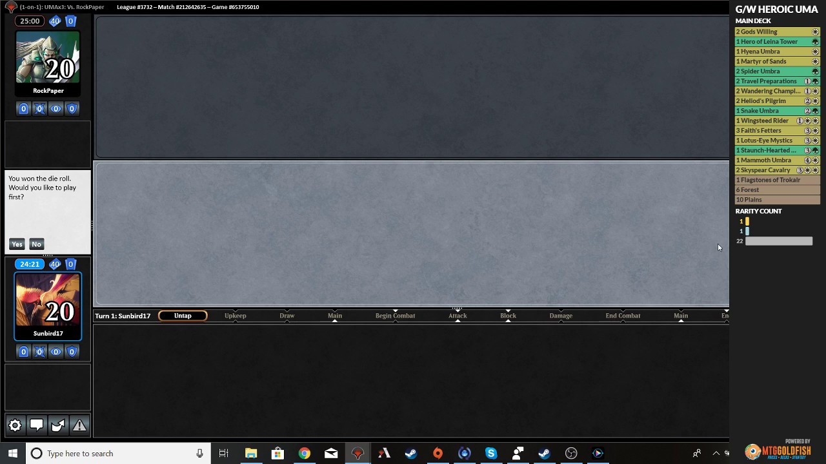
Task: Open Sunbird17's revealed cards eye icon
Action: pos(55,352)
